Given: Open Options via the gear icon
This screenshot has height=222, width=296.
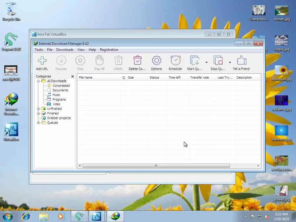Looking at the screenshot, I should (156, 61).
